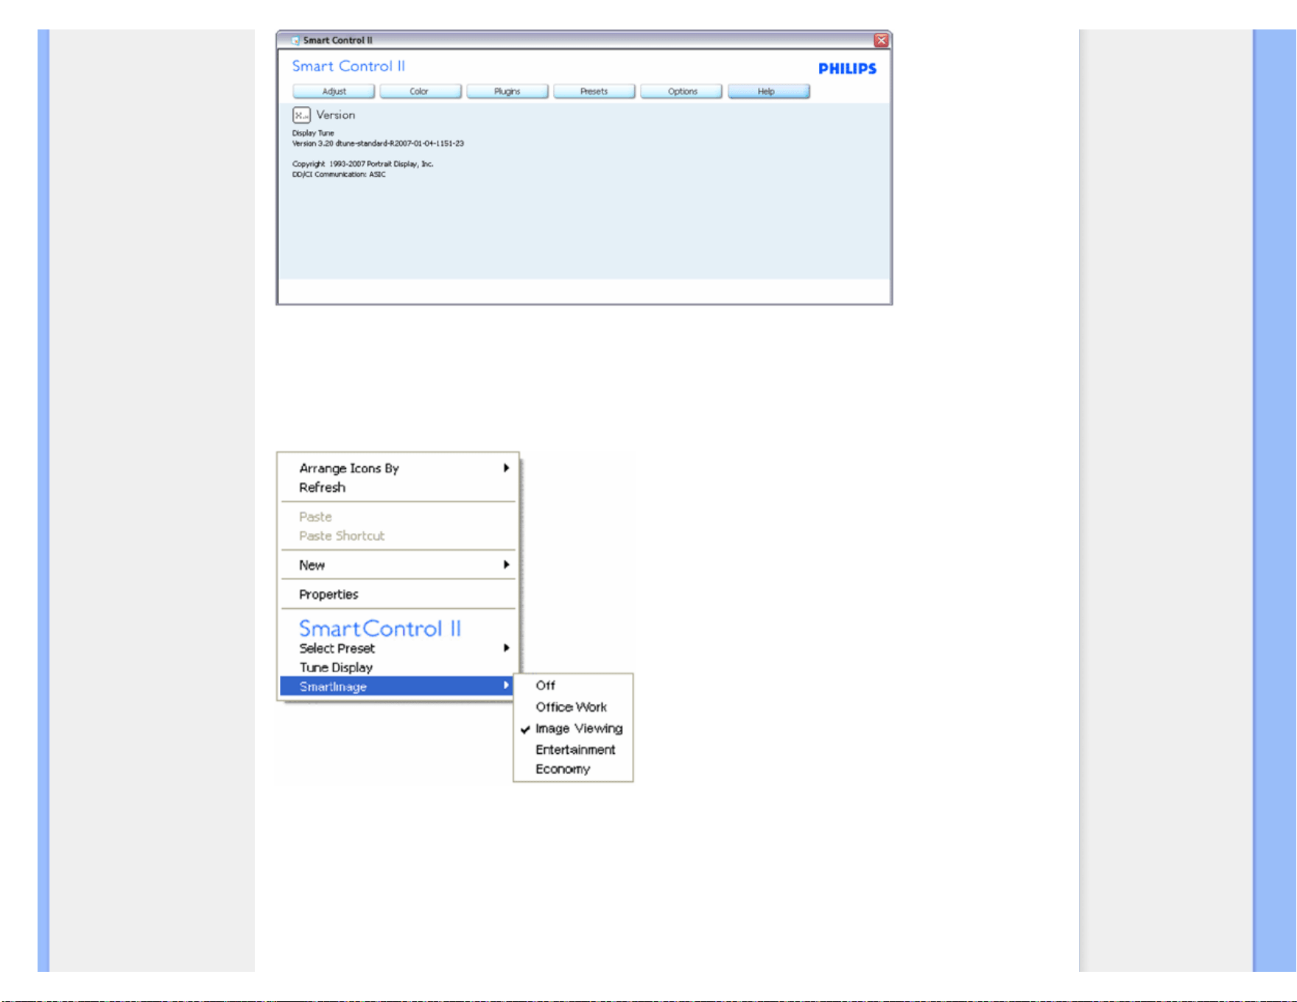Screen dimensions: 1297x1002
Task: Choose Refresh from the context menu
Action: (398, 487)
